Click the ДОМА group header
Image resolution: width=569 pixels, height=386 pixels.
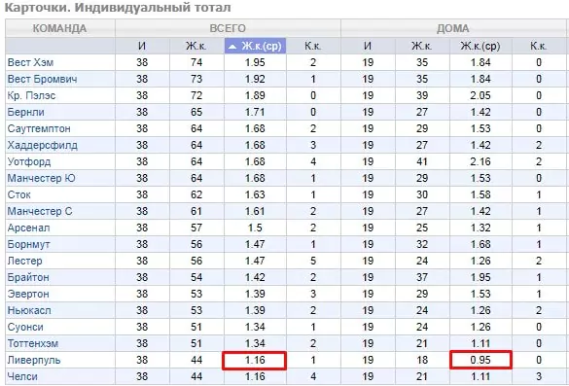[453, 28]
